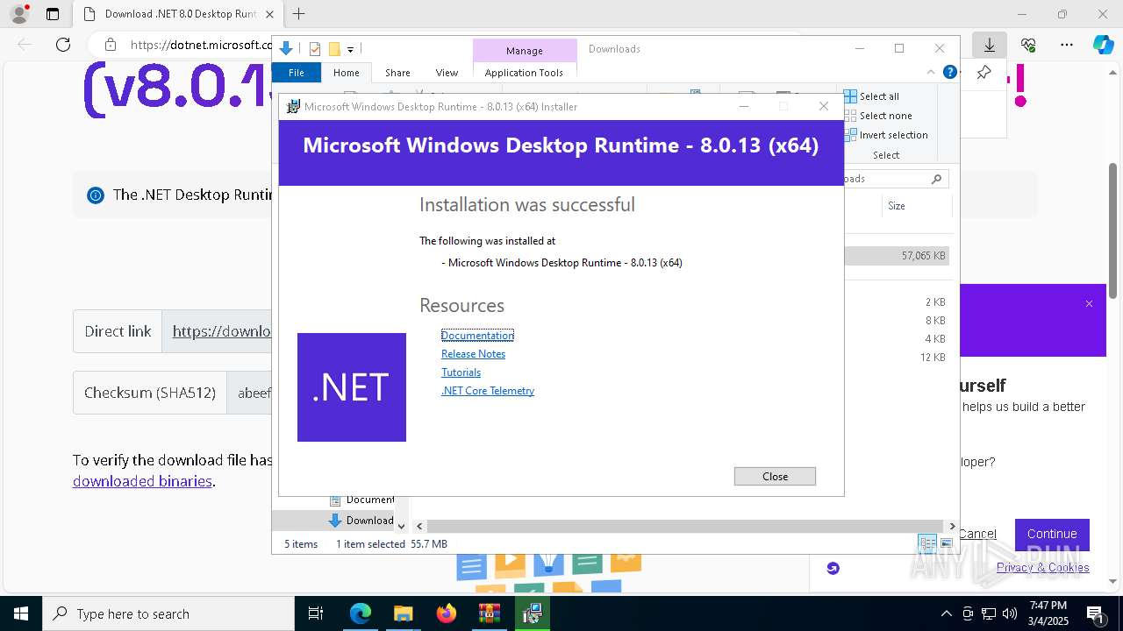1123x631 pixels.
Task: Open File Explorer help question mark icon
Action: pyautogui.click(x=949, y=73)
